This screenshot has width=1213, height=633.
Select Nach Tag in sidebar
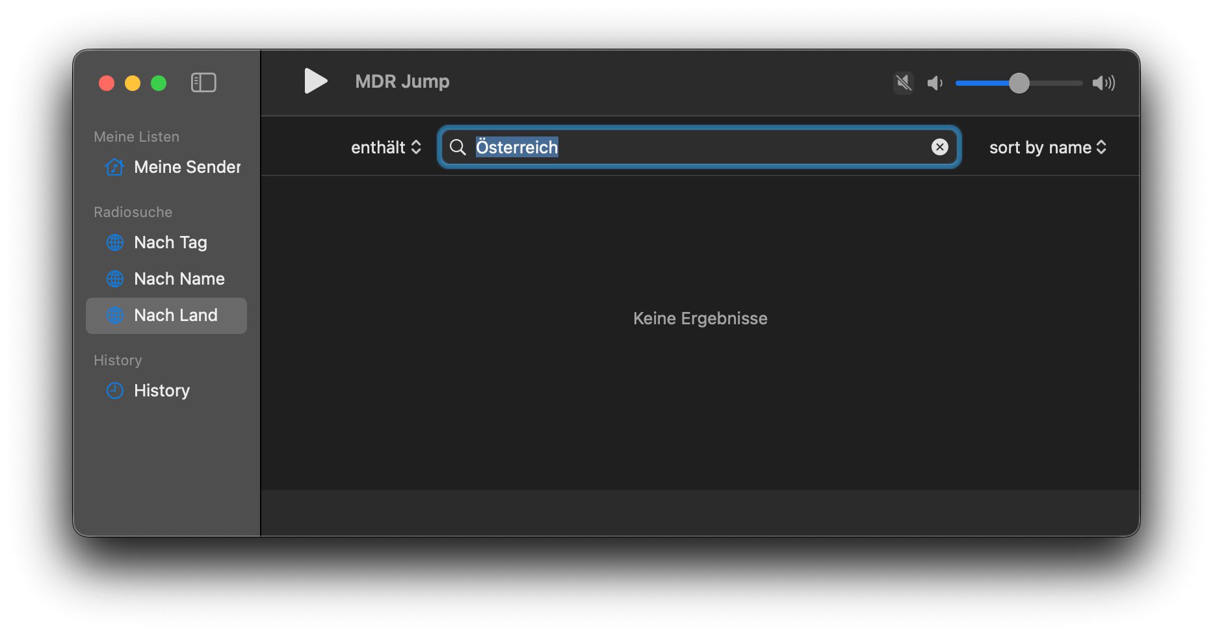pos(170,242)
